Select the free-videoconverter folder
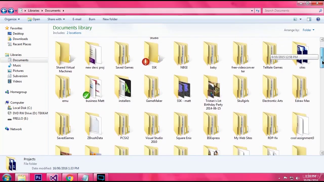 pos(243,57)
